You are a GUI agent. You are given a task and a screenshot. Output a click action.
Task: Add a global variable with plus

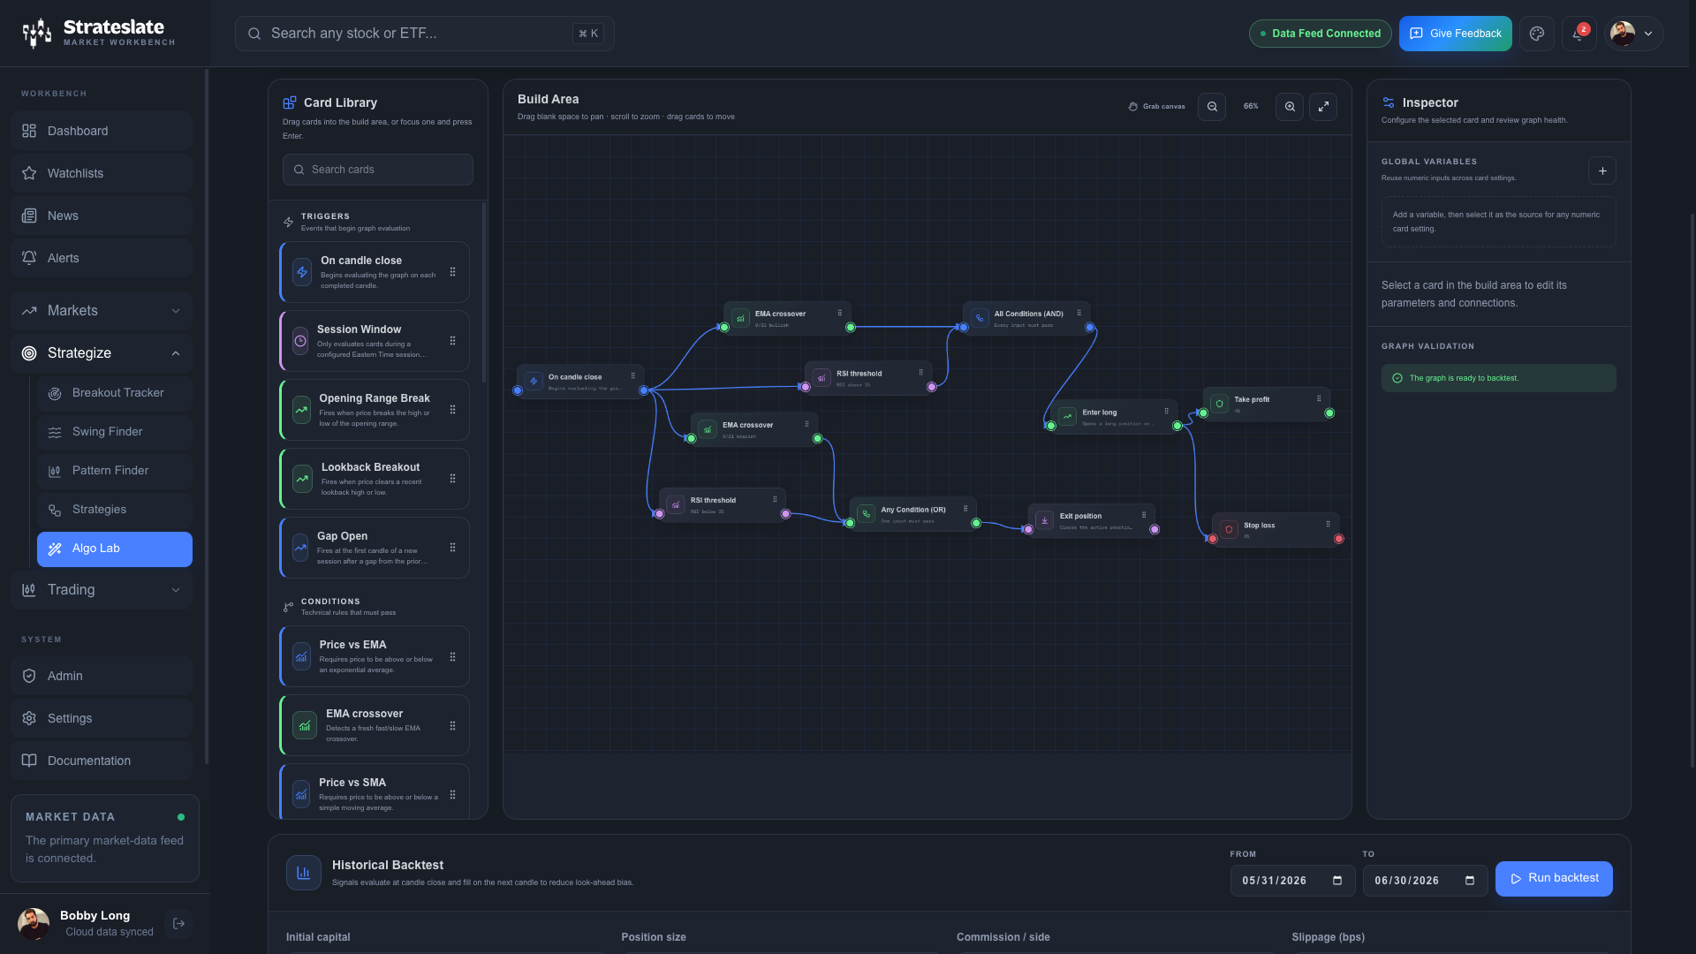point(1602,170)
